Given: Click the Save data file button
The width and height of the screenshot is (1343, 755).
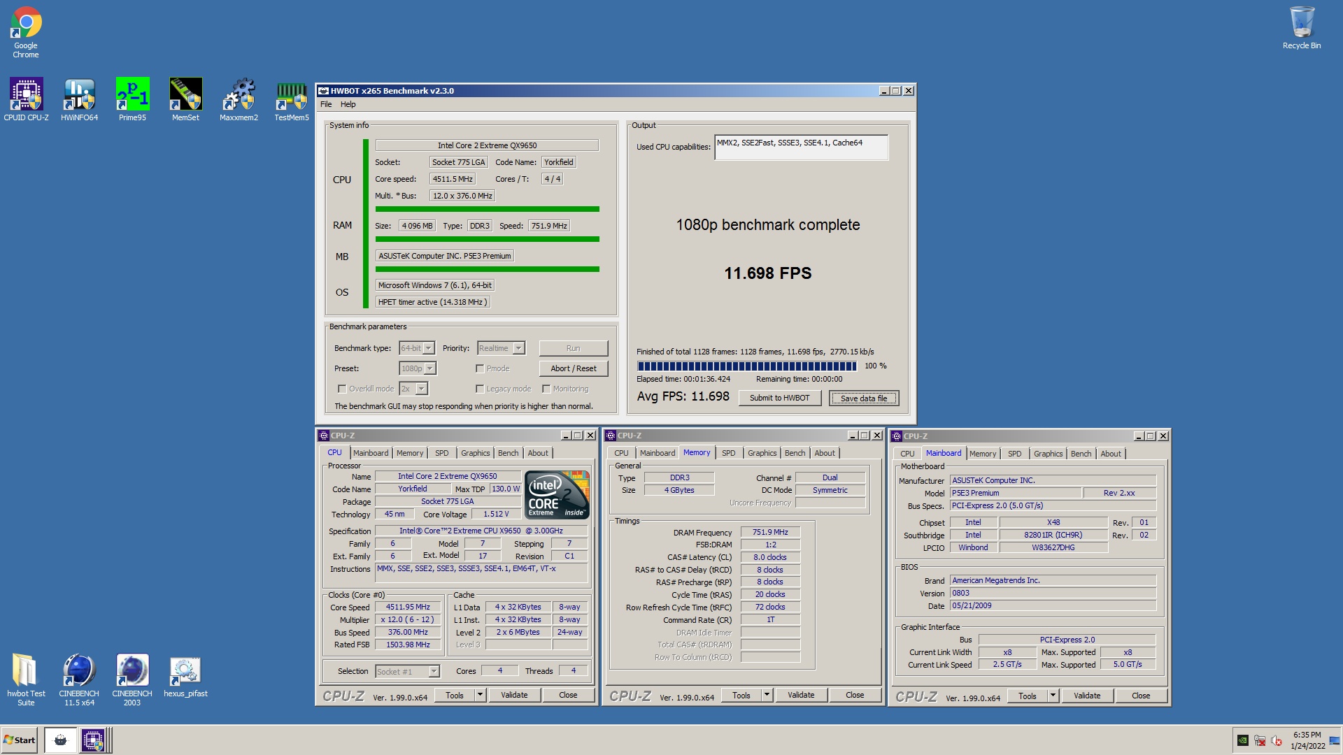Looking at the screenshot, I should point(864,398).
